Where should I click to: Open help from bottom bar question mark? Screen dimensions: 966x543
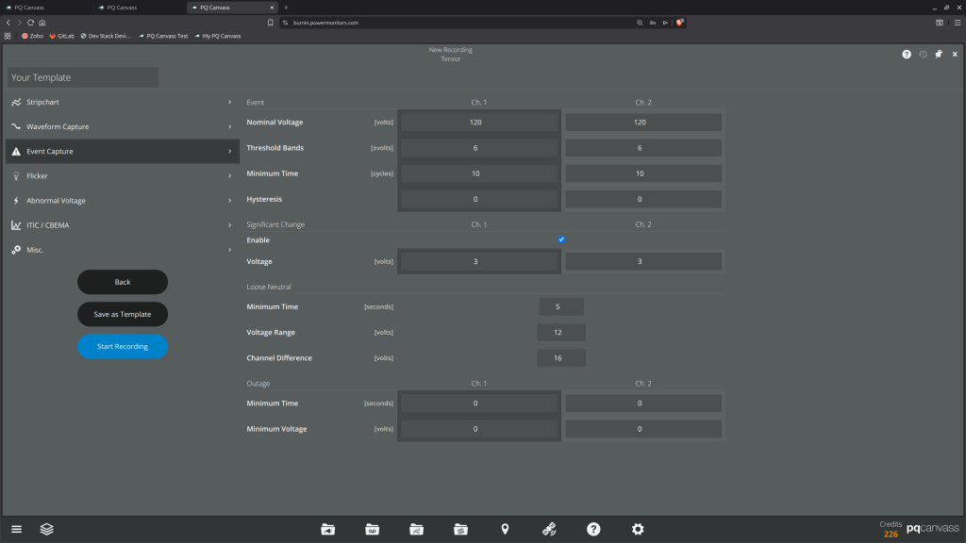click(x=593, y=529)
